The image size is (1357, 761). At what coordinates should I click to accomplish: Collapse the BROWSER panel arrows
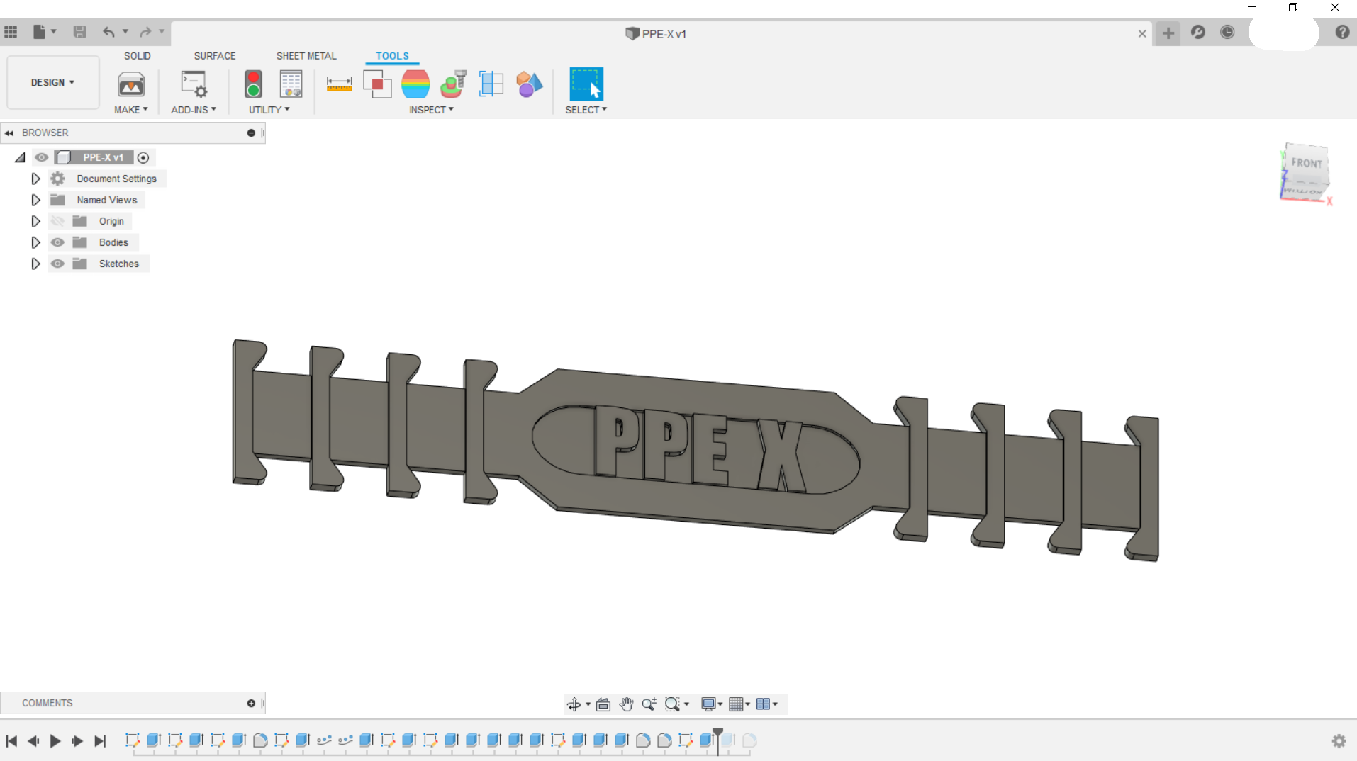point(9,133)
